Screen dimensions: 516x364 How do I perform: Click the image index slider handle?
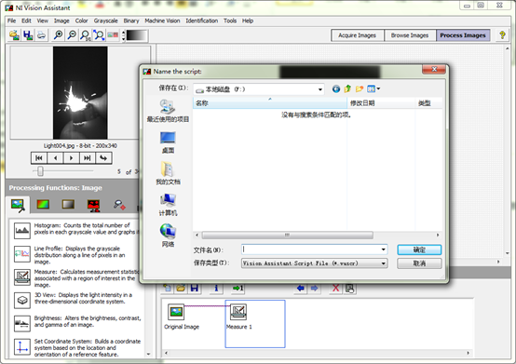point(40,171)
